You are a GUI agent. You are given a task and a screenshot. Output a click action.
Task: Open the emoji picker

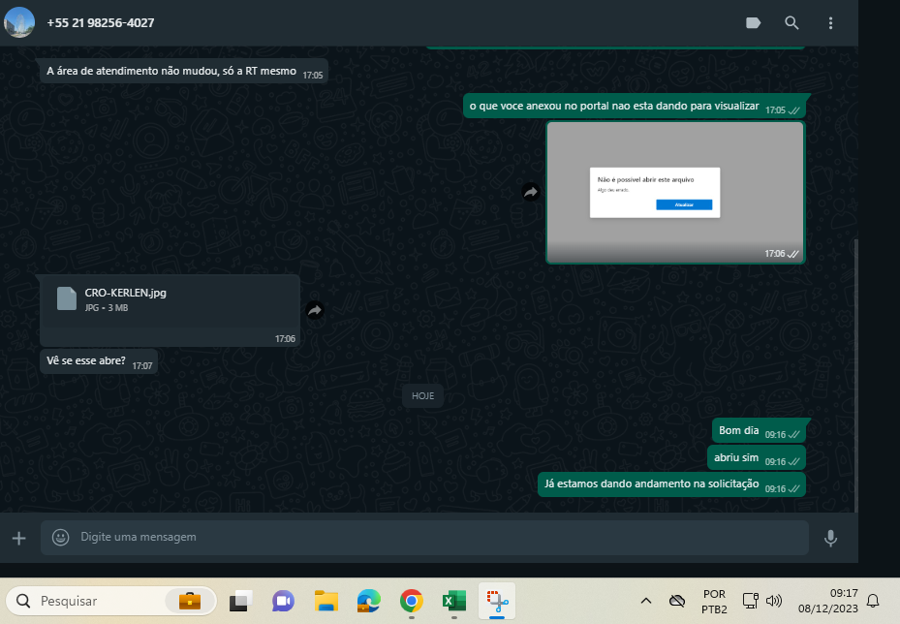[x=60, y=537]
